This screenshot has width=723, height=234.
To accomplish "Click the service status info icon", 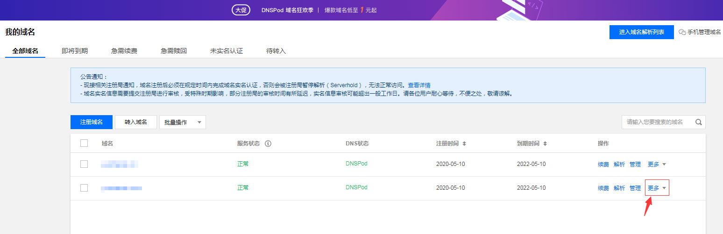I will [268, 144].
